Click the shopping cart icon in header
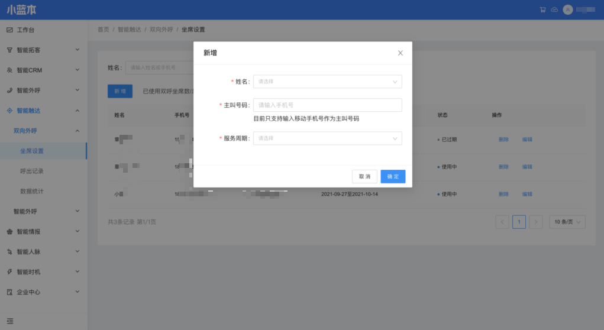Image resolution: width=604 pixels, height=330 pixels. 542,10
